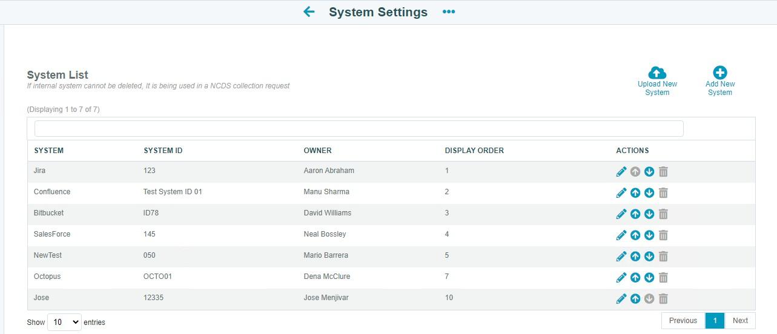Delete the SalesForce system row
This screenshot has width=777, height=334.
(663, 235)
